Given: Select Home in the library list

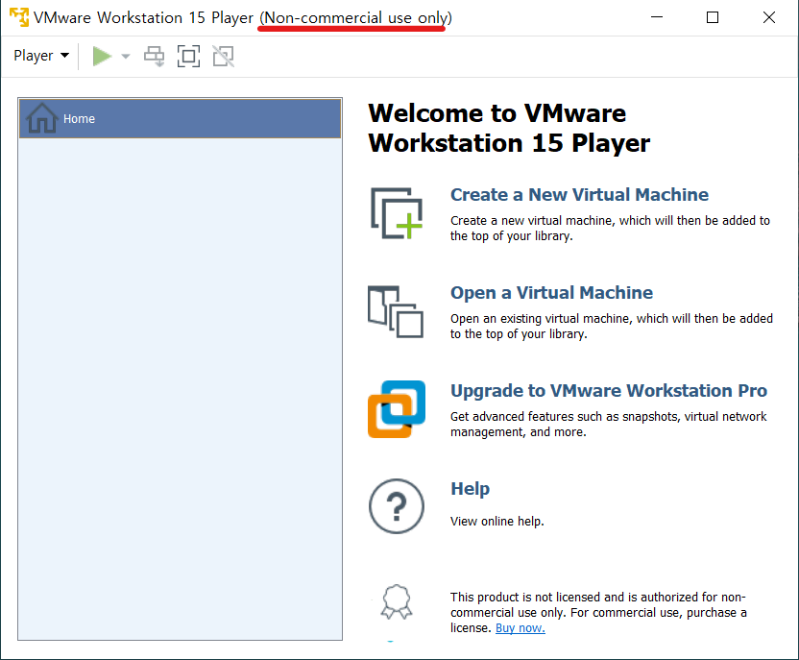Looking at the screenshot, I should 180,119.
